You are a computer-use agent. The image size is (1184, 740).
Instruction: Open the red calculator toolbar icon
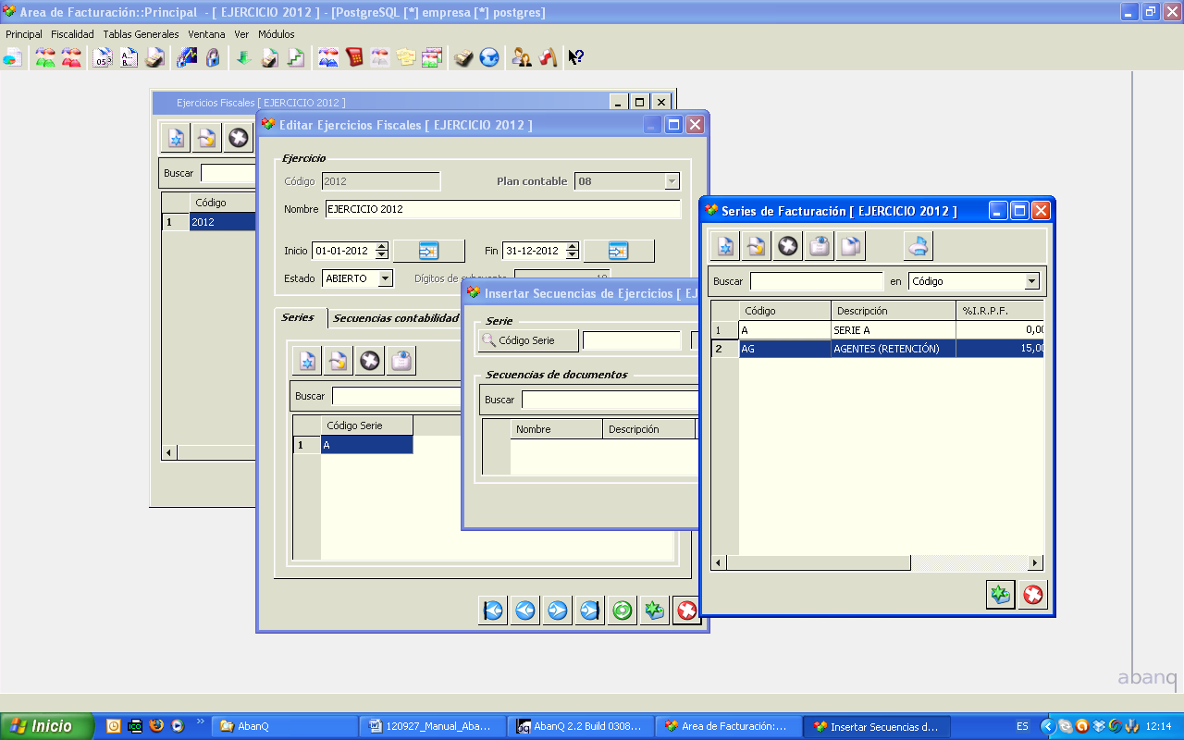(x=353, y=57)
